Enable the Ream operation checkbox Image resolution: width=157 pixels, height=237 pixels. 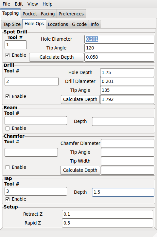8,128
